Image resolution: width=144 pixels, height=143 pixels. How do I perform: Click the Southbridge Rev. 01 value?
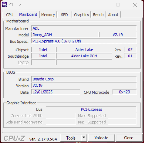pyautogui.click(x=130, y=56)
